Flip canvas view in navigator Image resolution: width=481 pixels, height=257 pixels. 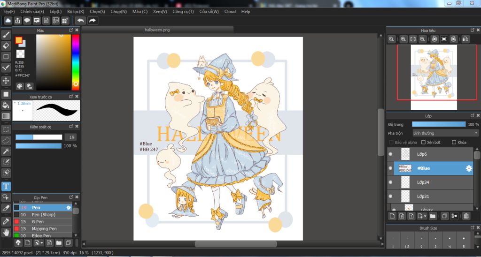[x=465, y=39]
